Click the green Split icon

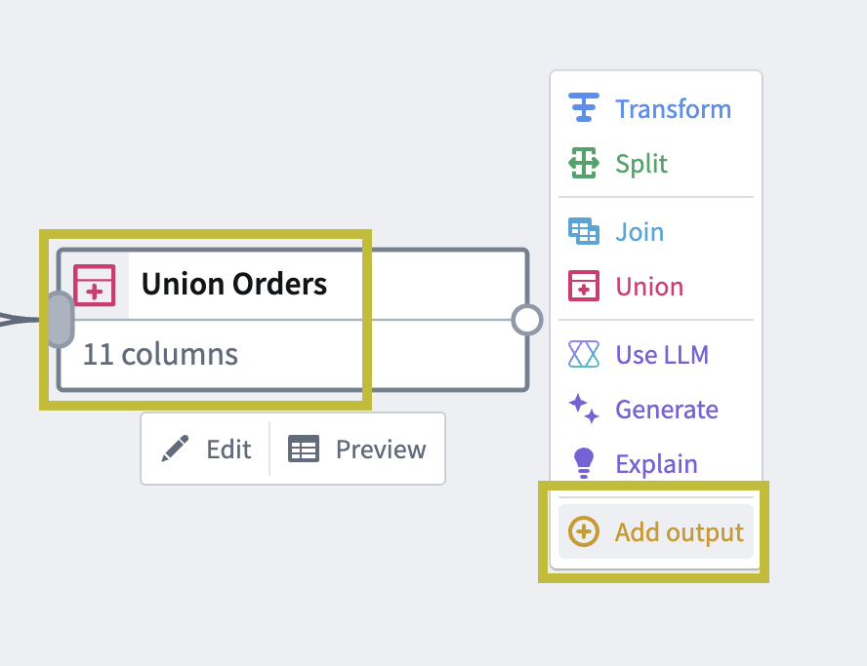[x=583, y=163]
